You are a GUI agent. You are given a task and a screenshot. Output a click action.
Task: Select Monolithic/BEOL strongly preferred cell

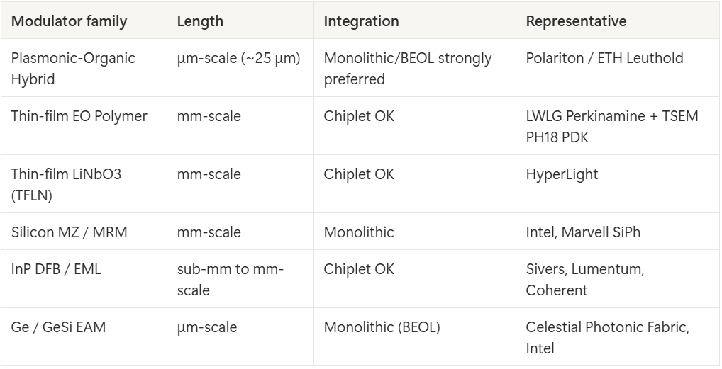pos(415,68)
